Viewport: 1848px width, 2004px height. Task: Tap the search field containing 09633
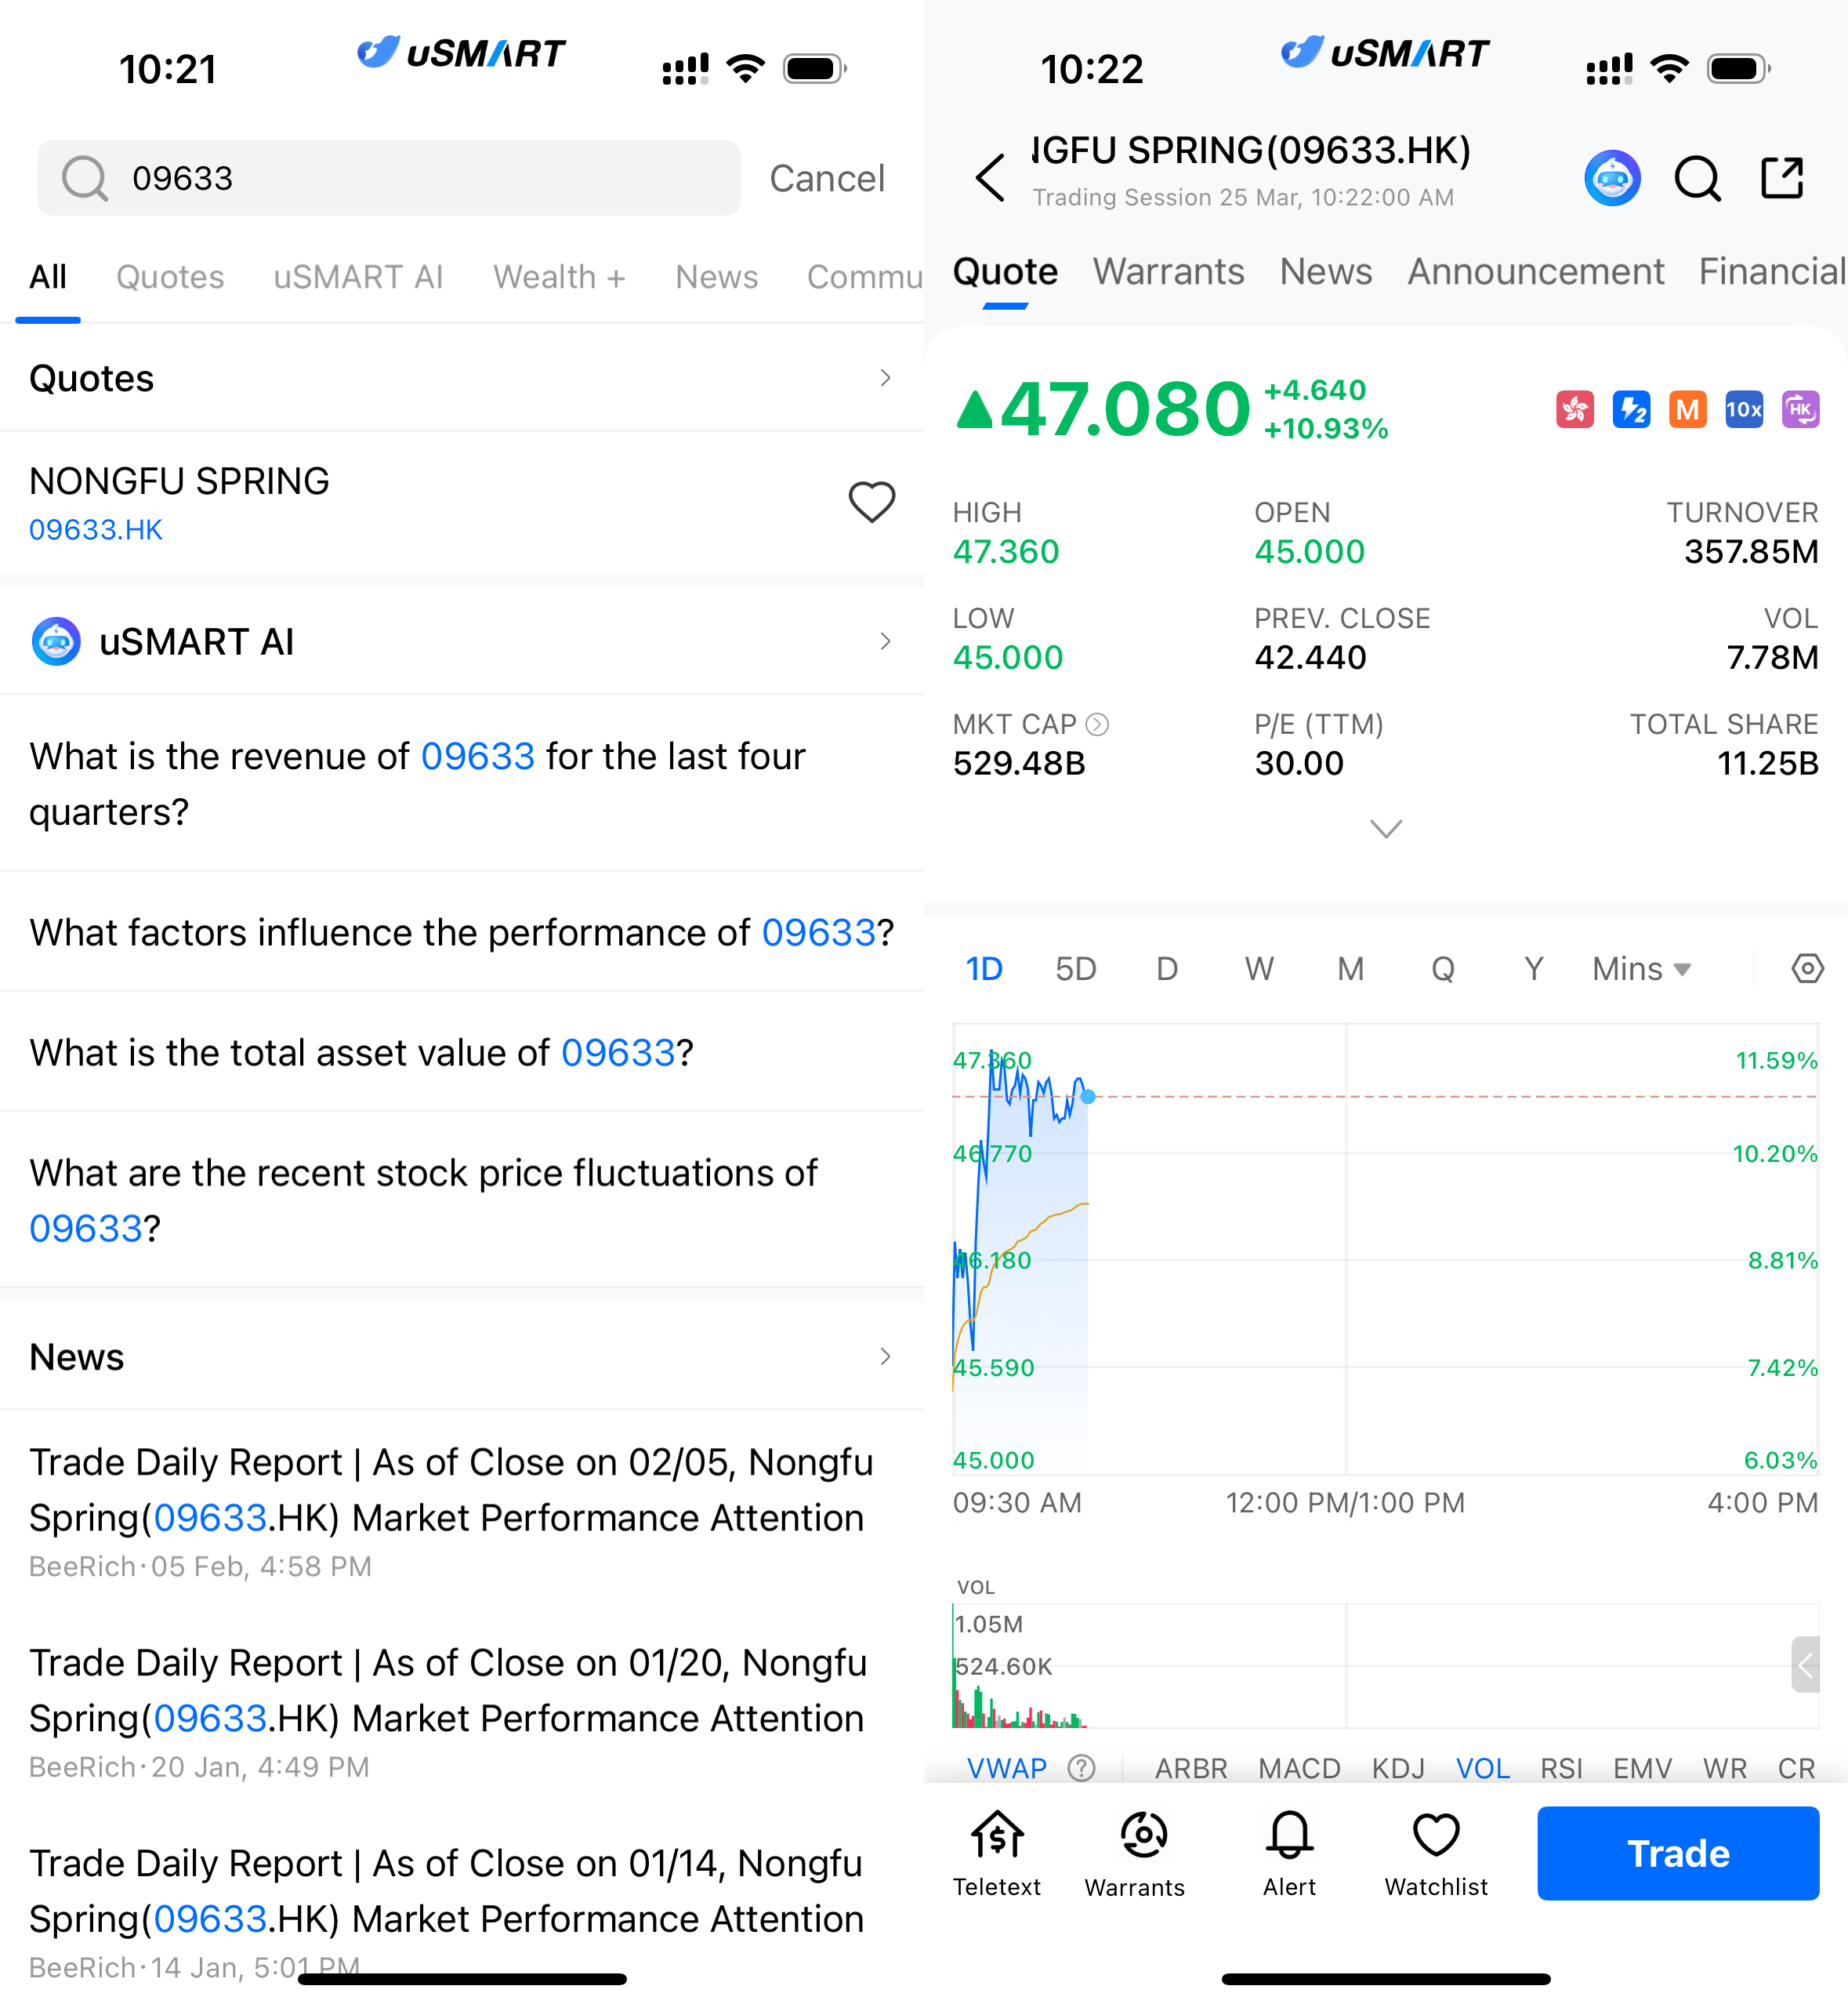point(389,179)
